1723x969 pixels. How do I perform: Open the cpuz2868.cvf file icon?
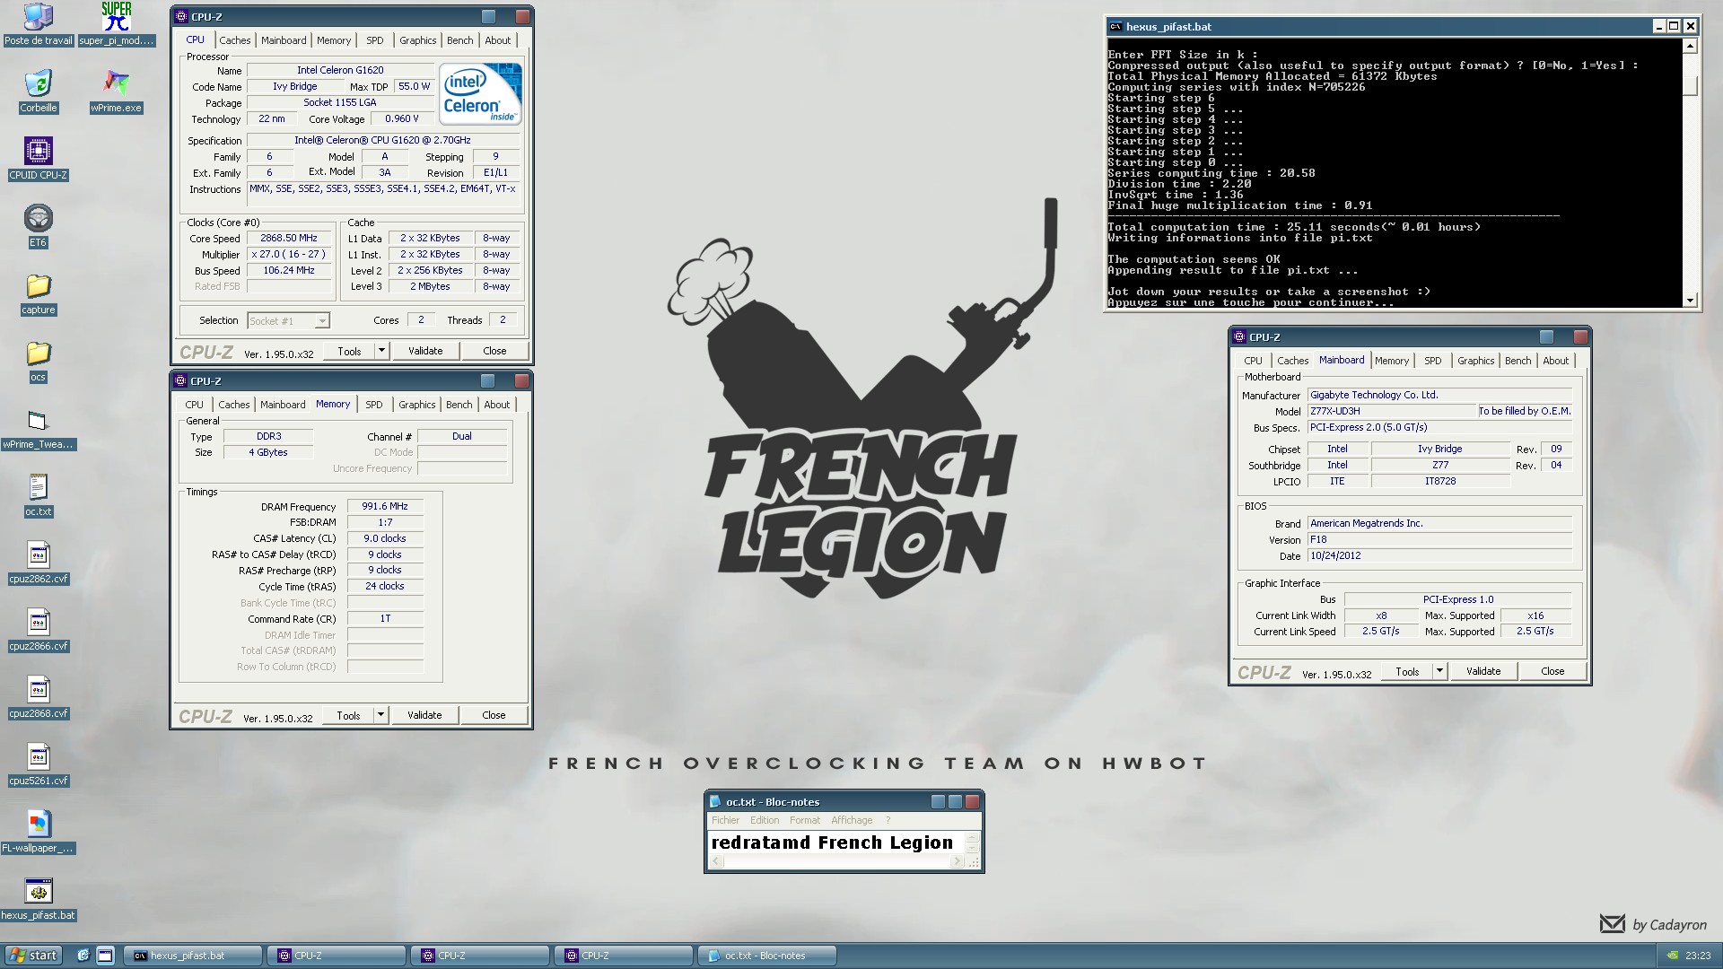[38, 697]
